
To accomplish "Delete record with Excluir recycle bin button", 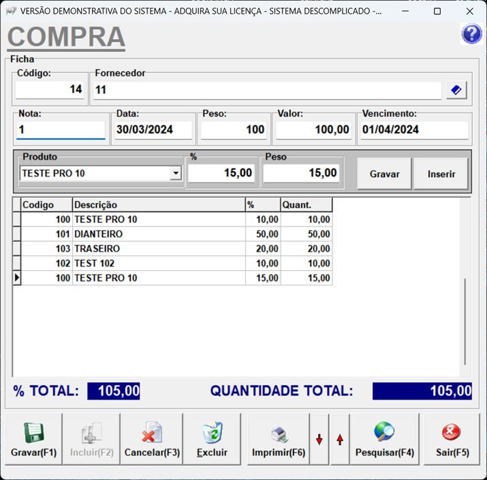I will (x=212, y=439).
